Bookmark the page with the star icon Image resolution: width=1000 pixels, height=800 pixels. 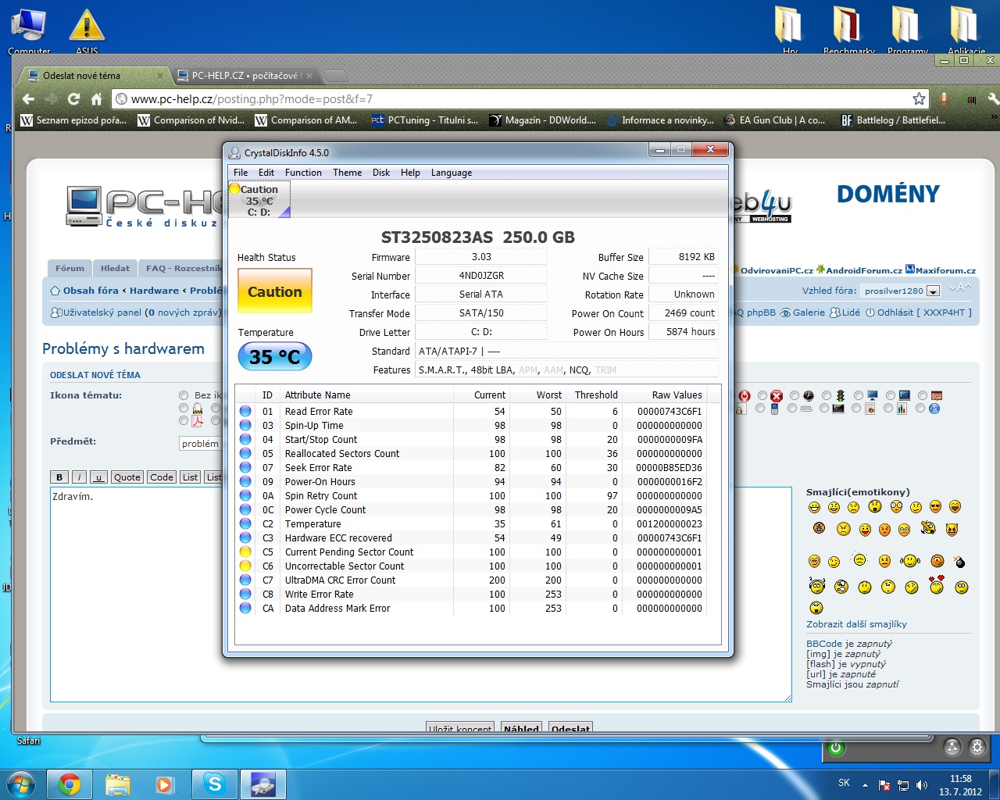pyautogui.click(x=919, y=99)
